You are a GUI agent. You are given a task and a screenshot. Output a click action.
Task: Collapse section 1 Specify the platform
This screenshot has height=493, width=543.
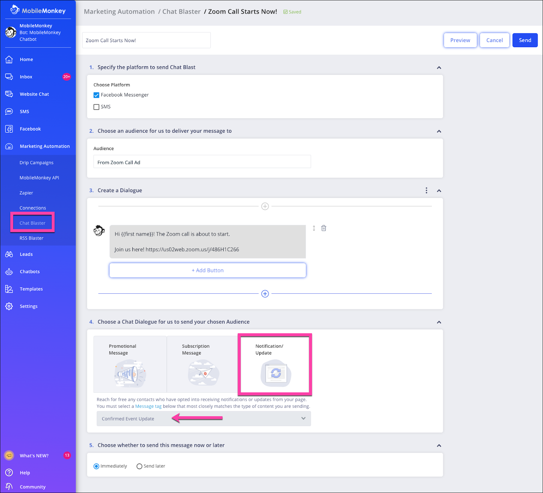coord(439,68)
